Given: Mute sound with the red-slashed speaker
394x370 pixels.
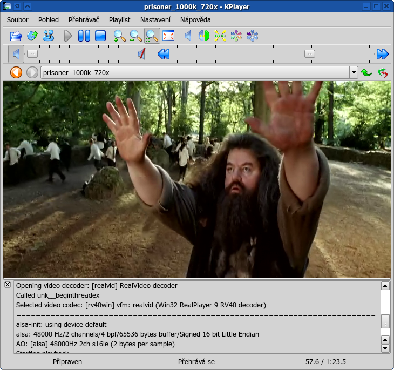Looking at the screenshot, I should coord(142,54).
